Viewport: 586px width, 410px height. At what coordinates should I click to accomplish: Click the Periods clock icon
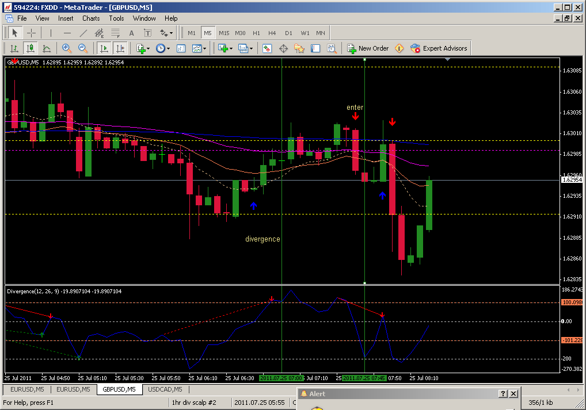coord(161,48)
